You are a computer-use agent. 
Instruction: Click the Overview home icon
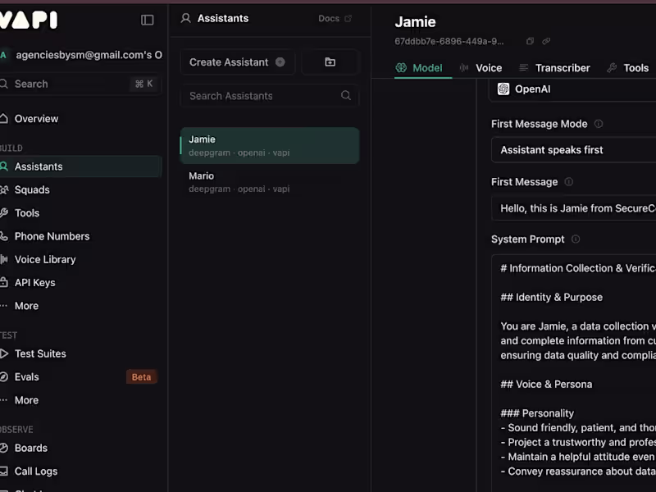[4, 119]
